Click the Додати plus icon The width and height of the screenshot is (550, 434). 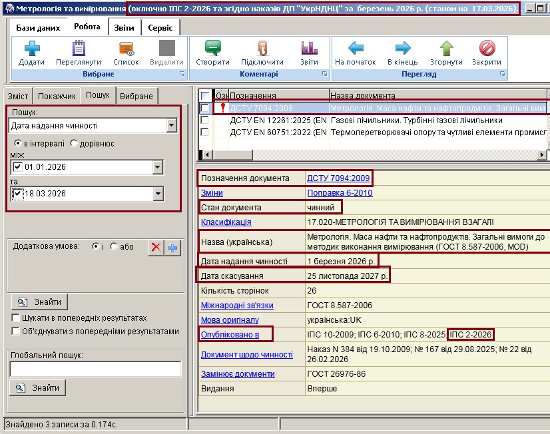click(x=31, y=49)
